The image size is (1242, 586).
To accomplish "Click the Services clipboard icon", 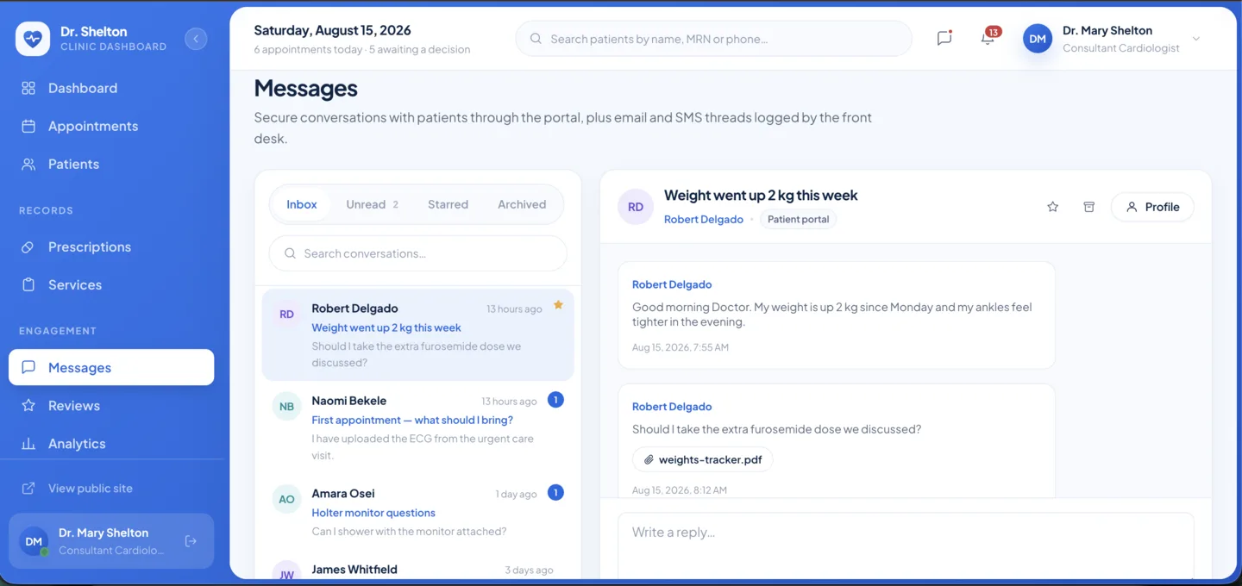I will click(28, 284).
